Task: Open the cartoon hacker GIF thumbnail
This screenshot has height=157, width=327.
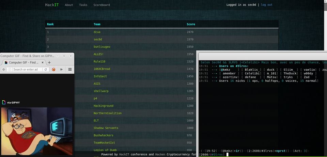Action: tap(37, 131)
